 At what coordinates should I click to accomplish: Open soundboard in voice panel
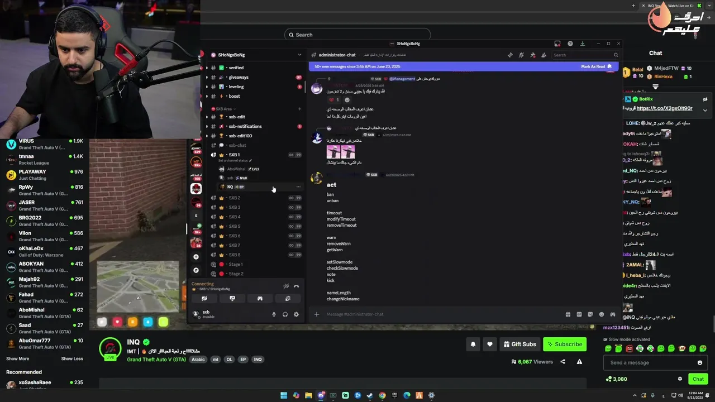click(288, 299)
